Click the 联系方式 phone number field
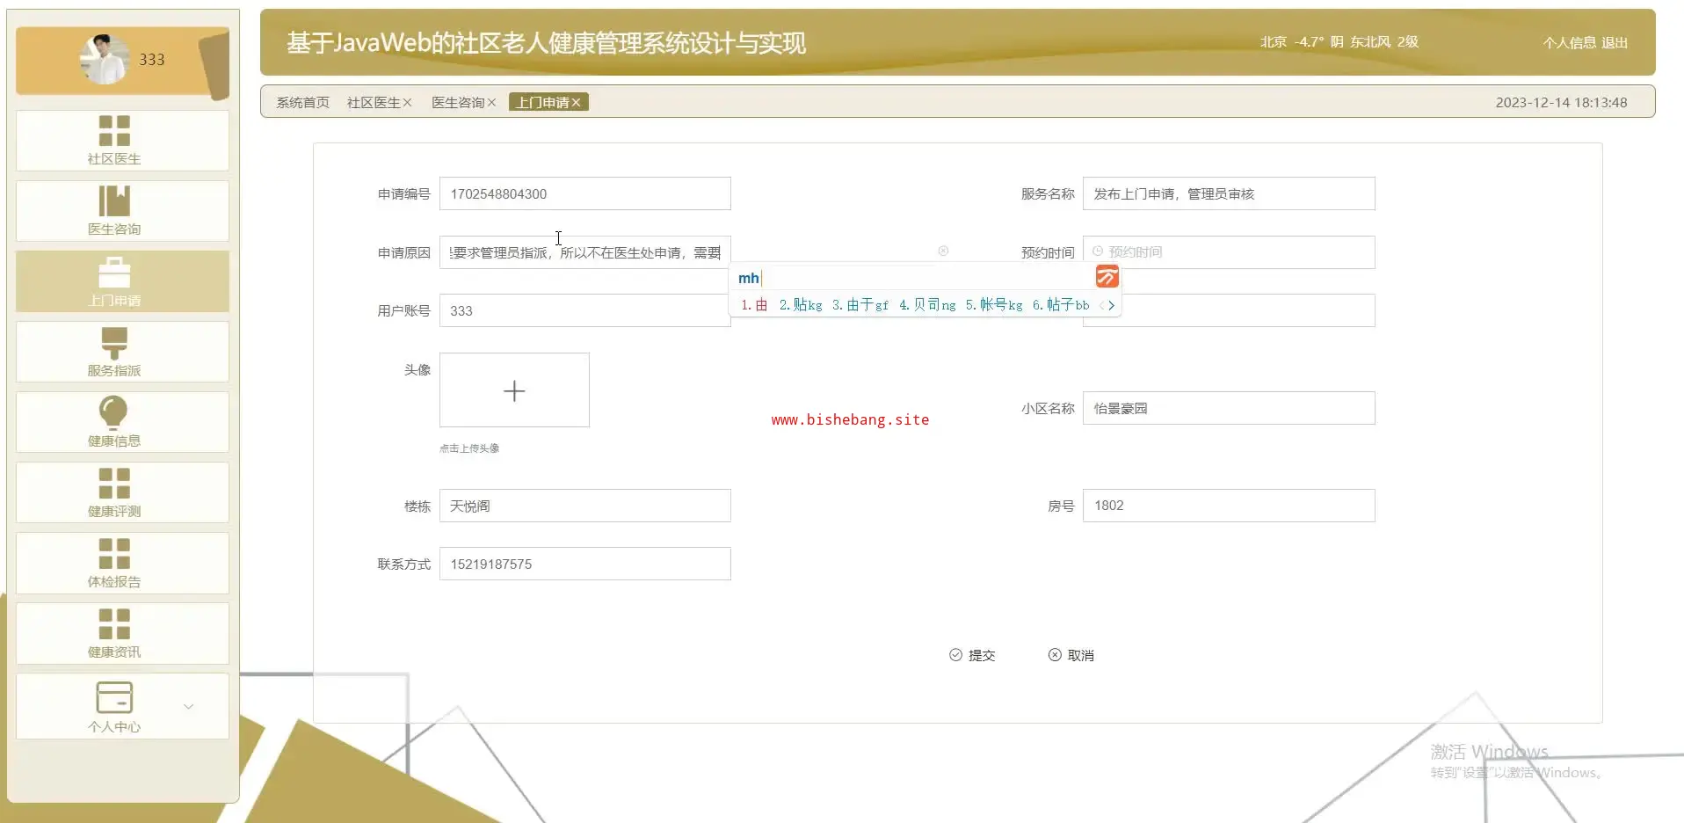The image size is (1684, 823). 585,564
